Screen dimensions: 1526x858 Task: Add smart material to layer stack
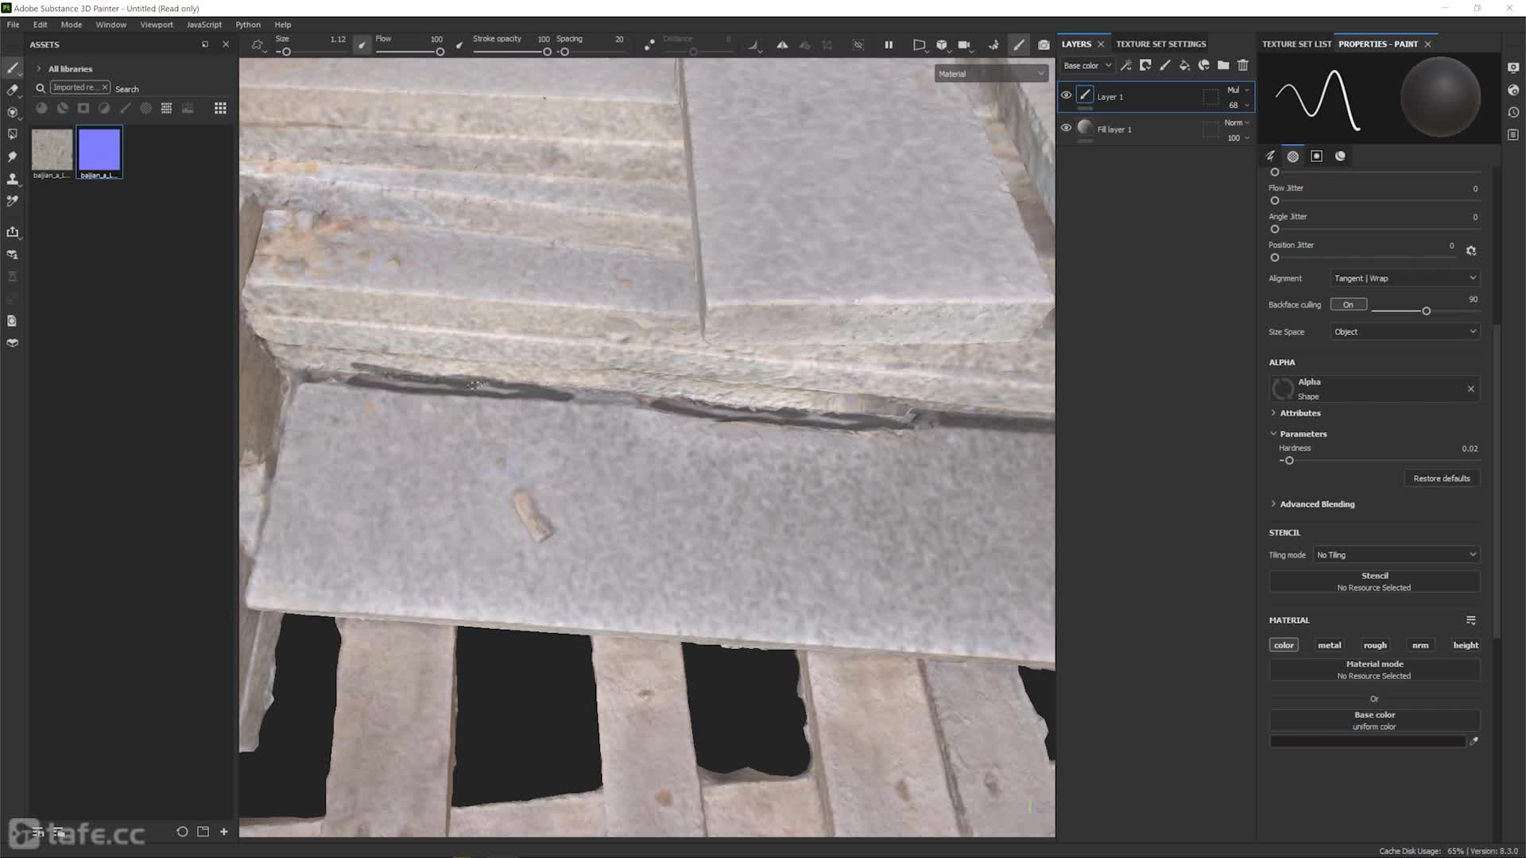[x=1204, y=65]
